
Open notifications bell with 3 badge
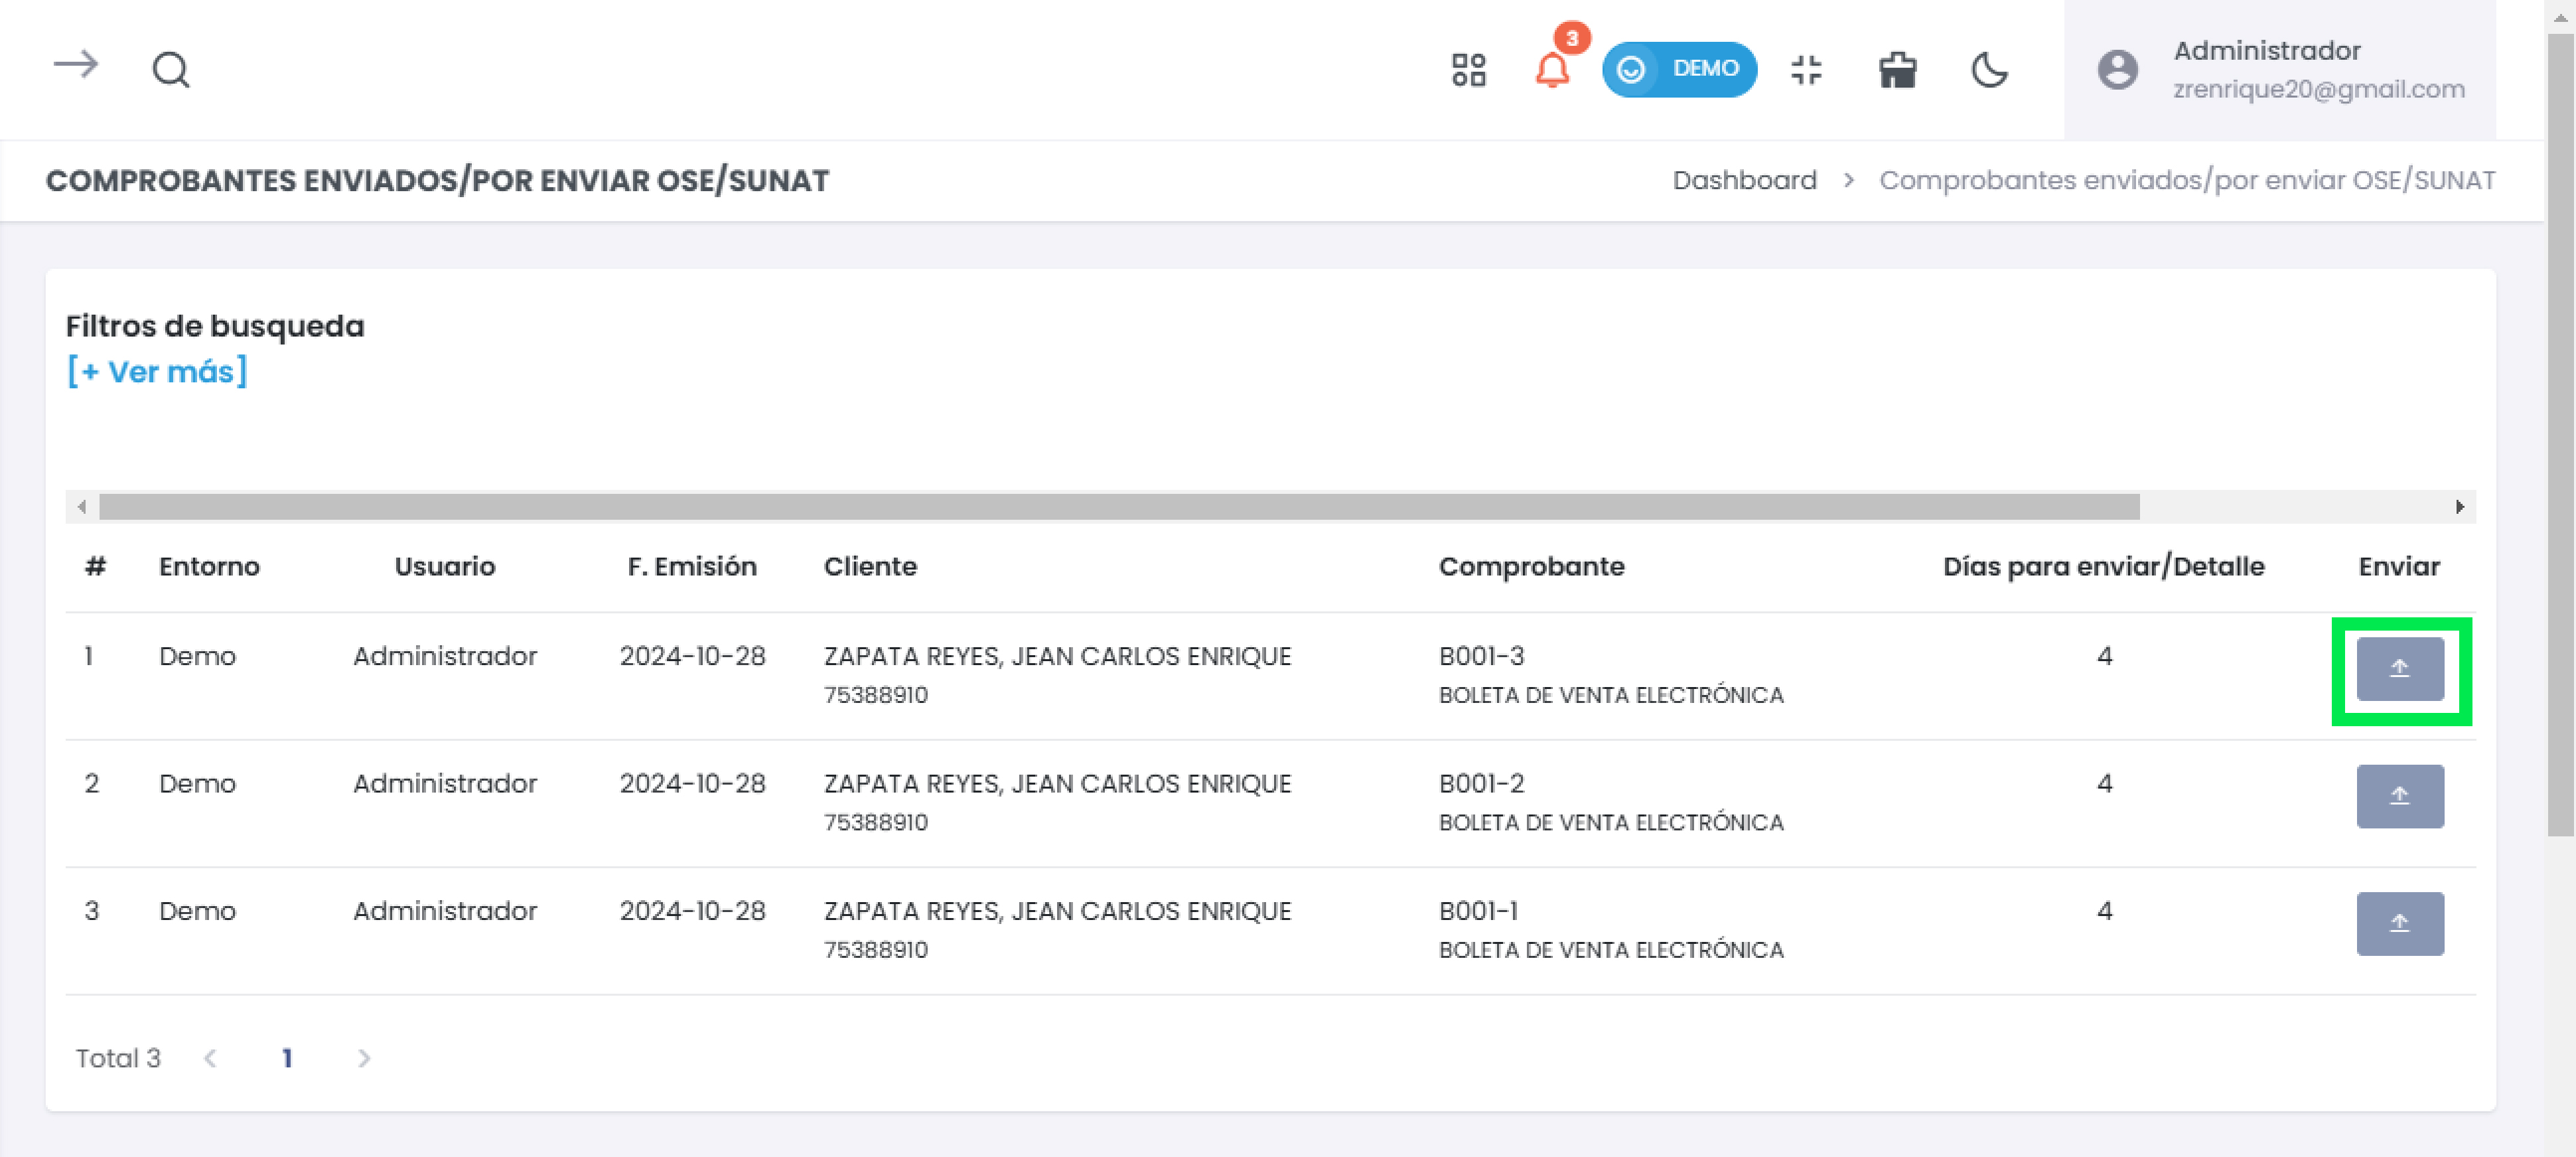coord(1552,70)
